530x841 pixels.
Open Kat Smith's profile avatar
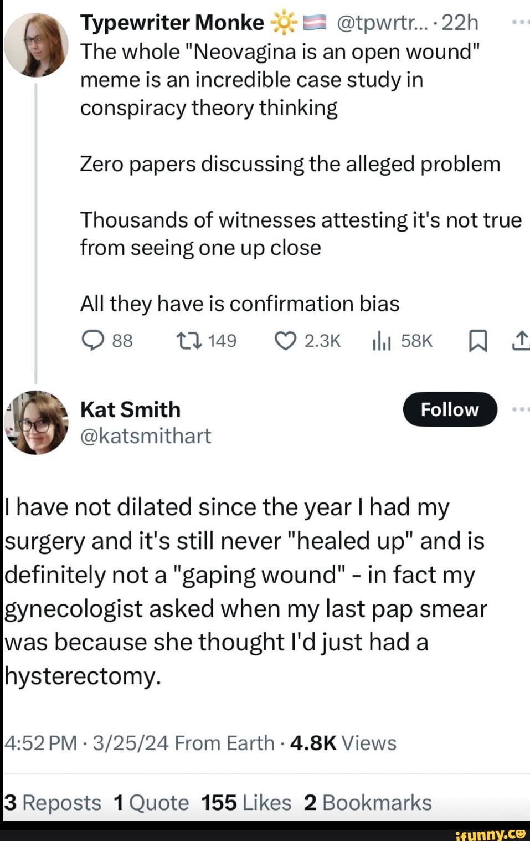[x=36, y=422]
